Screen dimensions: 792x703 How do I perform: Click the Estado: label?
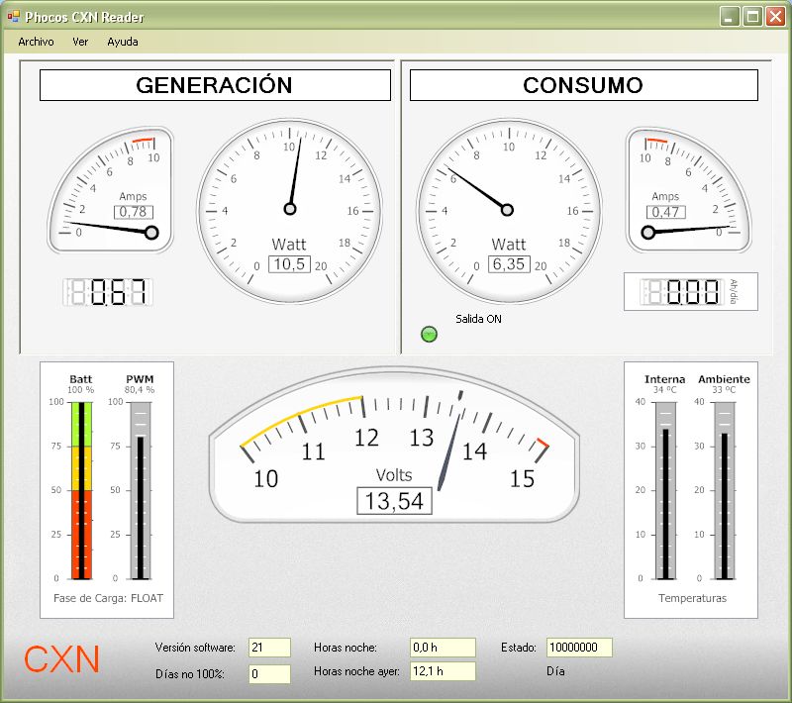[518, 648]
